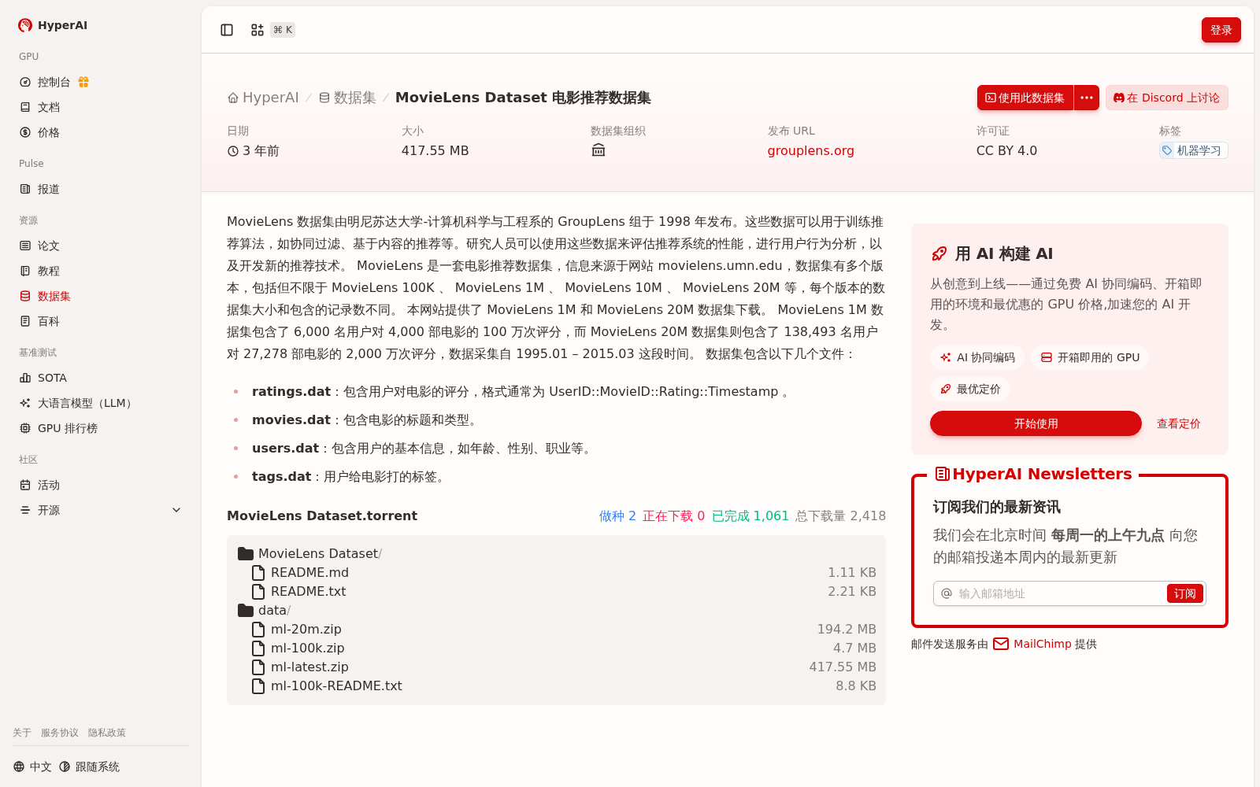Click 总下载量 2,418 text
Screen dimensions: 1260x787
tap(840, 515)
